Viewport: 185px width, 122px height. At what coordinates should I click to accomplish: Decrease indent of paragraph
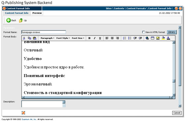coord(135,38)
